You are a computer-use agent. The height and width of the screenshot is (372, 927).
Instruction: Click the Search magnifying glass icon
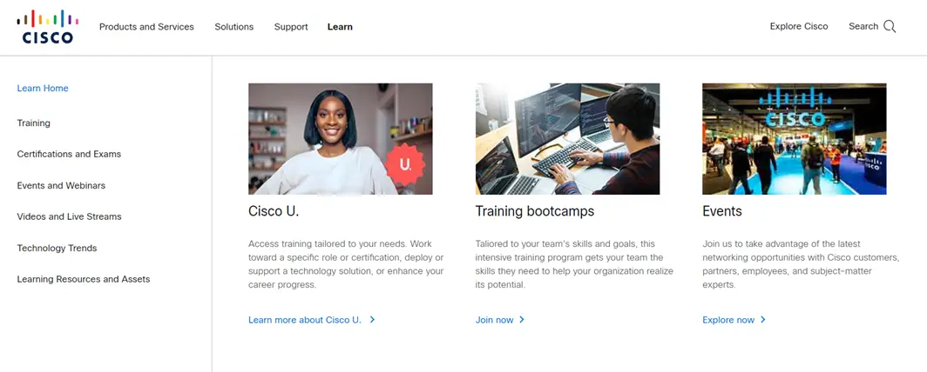(x=890, y=27)
